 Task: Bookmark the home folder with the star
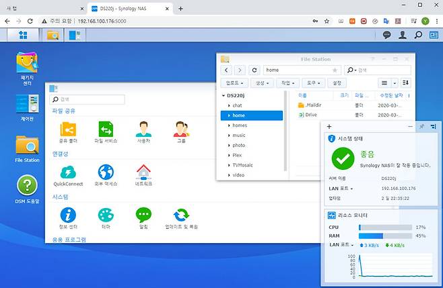(335, 70)
